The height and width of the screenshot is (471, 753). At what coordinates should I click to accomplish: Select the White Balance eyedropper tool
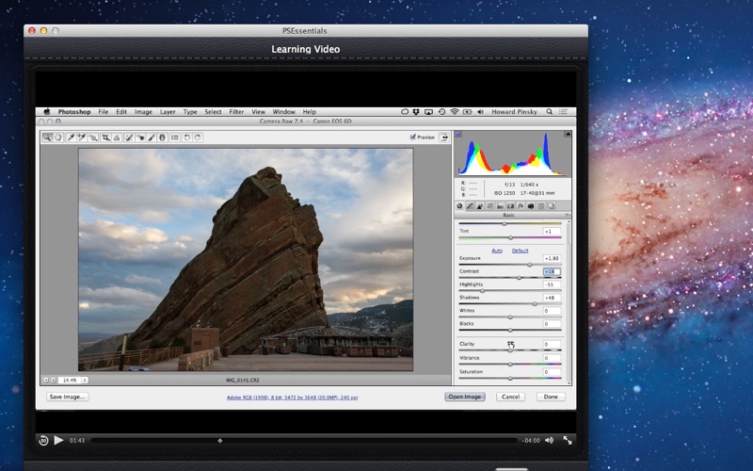[x=72, y=138]
